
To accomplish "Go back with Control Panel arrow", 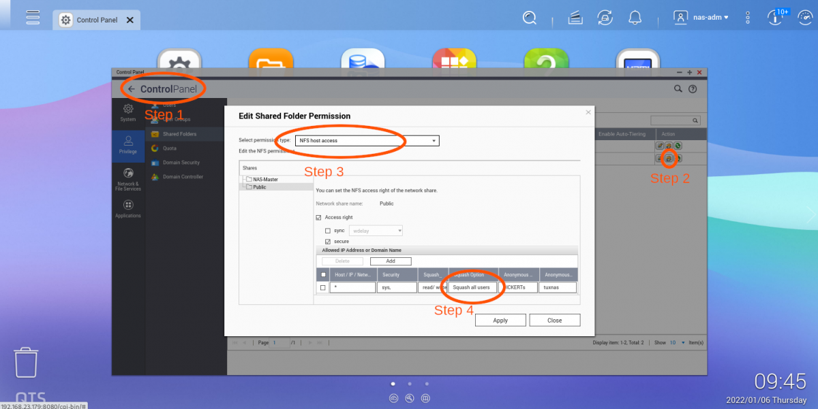I will [x=132, y=89].
